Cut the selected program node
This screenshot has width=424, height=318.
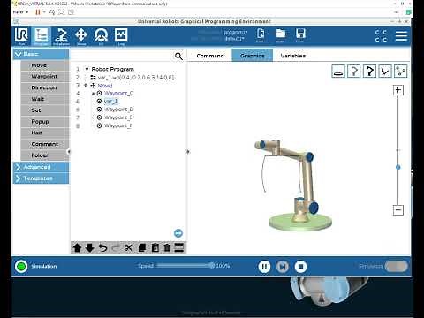pyautogui.click(x=129, y=248)
